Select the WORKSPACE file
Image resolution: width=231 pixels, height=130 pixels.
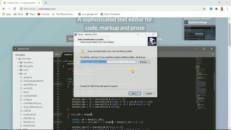pos(29,126)
